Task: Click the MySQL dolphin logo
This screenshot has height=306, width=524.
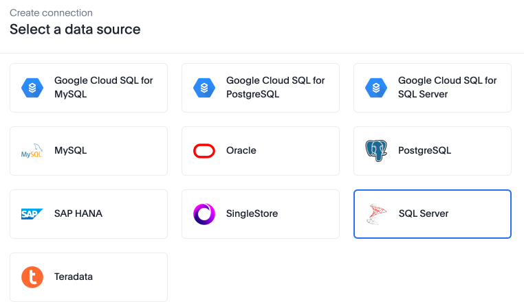Action: point(32,151)
